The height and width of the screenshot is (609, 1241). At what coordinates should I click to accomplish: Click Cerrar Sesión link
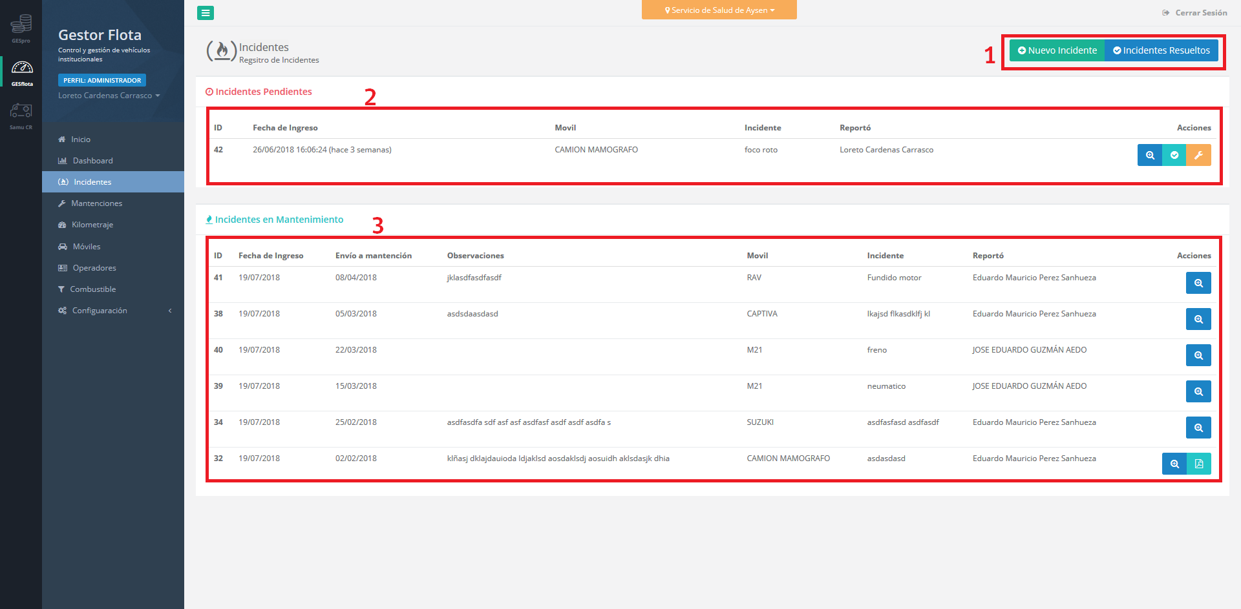1194,13
